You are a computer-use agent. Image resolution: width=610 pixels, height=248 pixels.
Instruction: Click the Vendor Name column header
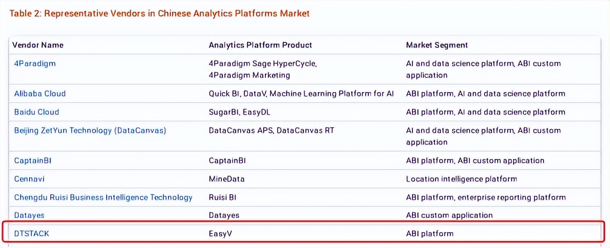38,45
